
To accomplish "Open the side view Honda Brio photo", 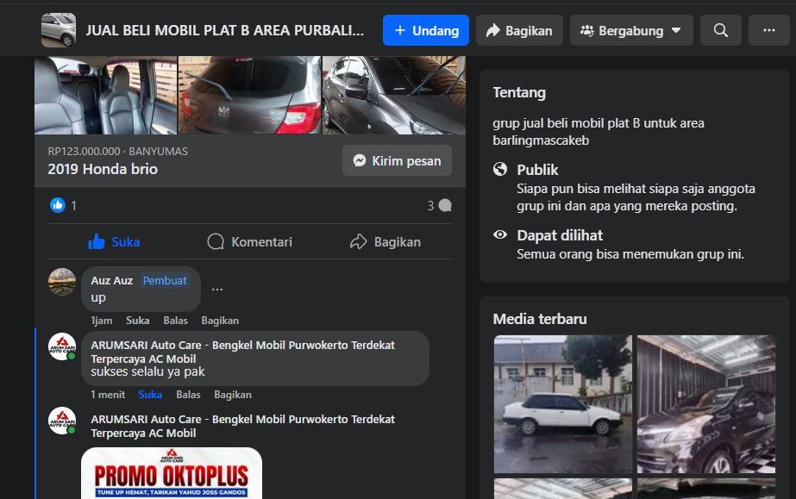I will (394, 95).
